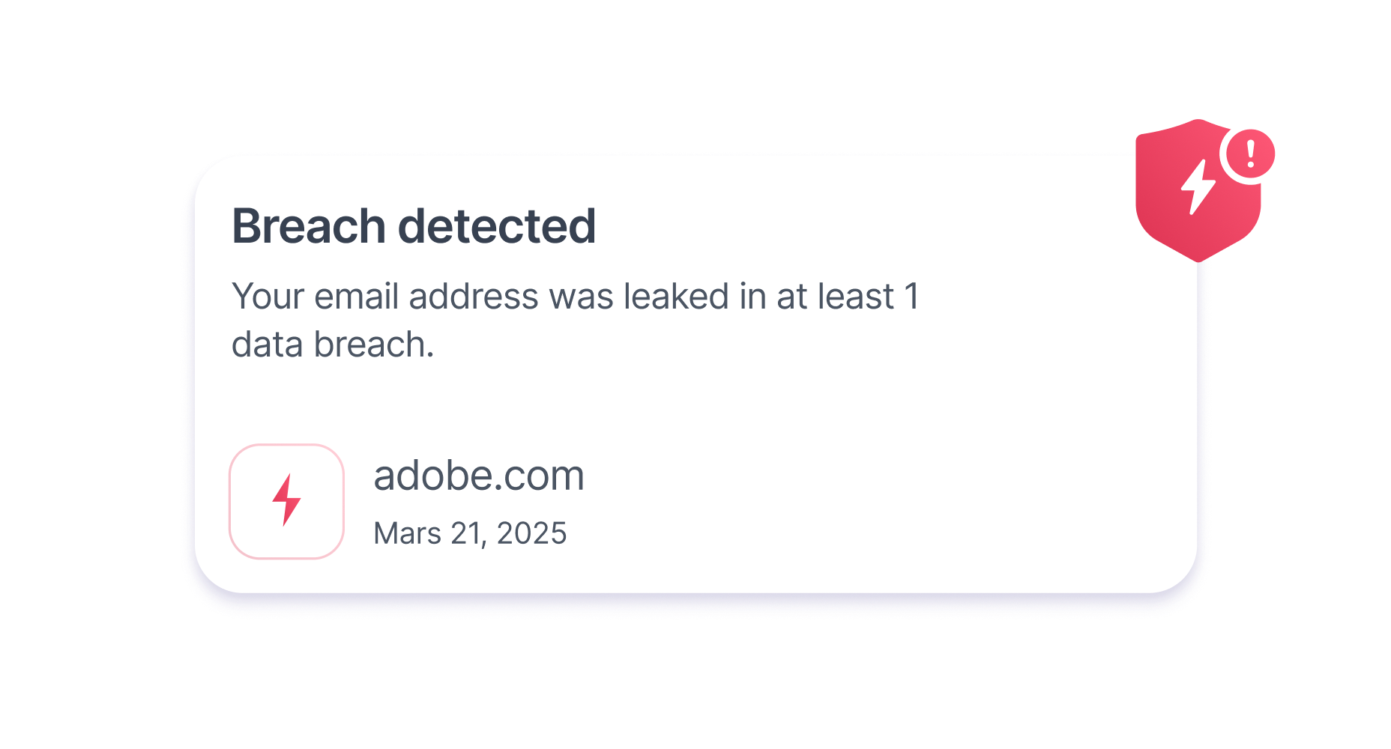Click the word "Your" starting the description

(268, 297)
